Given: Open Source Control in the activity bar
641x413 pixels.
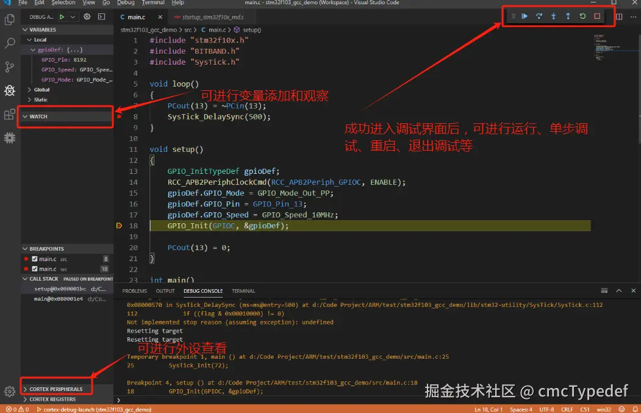Looking at the screenshot, I should [x=9, y=65].
